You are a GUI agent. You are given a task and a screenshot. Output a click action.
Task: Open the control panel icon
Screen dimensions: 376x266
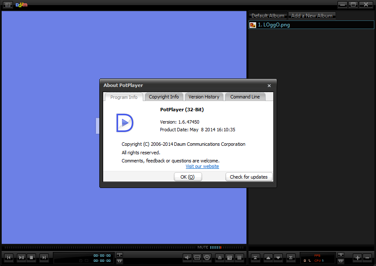[229, 257]
